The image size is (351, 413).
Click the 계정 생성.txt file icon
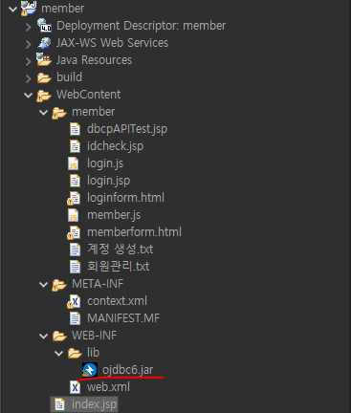(x=75, y=250)
